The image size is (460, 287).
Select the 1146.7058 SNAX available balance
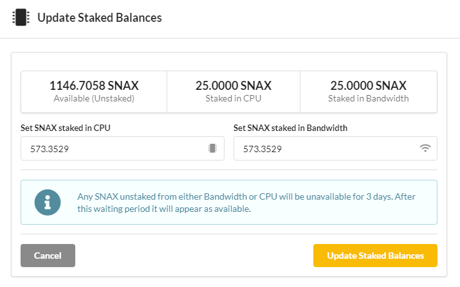pos(94,86)
